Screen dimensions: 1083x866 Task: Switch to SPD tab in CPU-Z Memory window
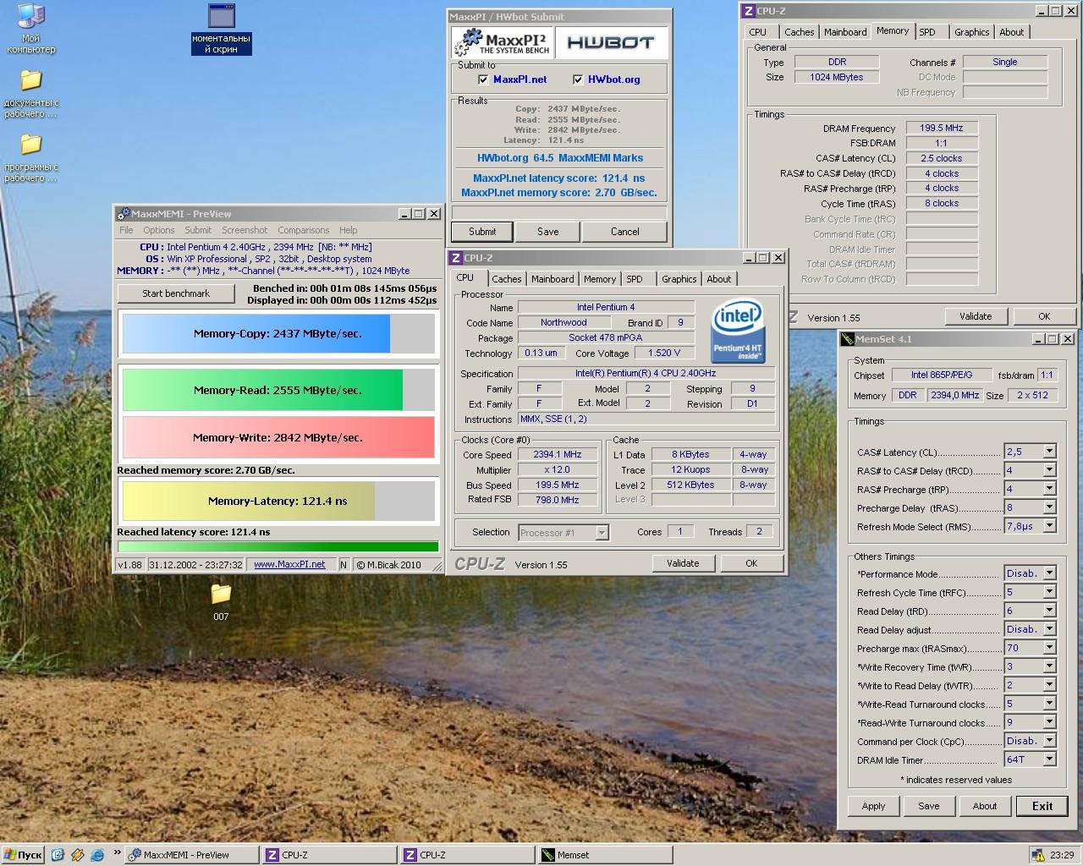[927, 32]
